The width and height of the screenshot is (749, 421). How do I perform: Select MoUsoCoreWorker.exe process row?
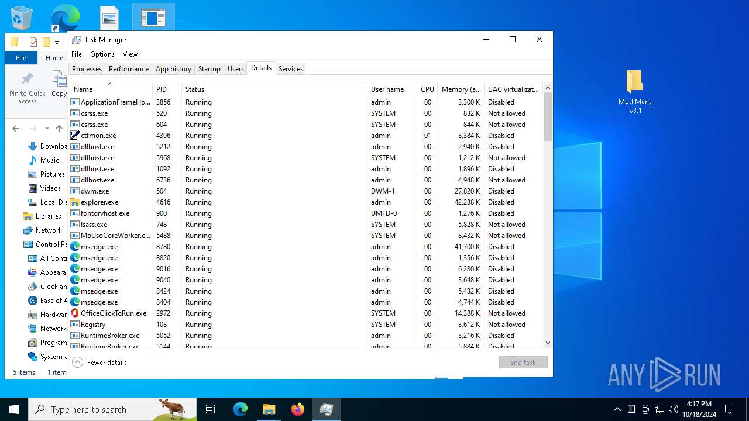coord(305,236)
